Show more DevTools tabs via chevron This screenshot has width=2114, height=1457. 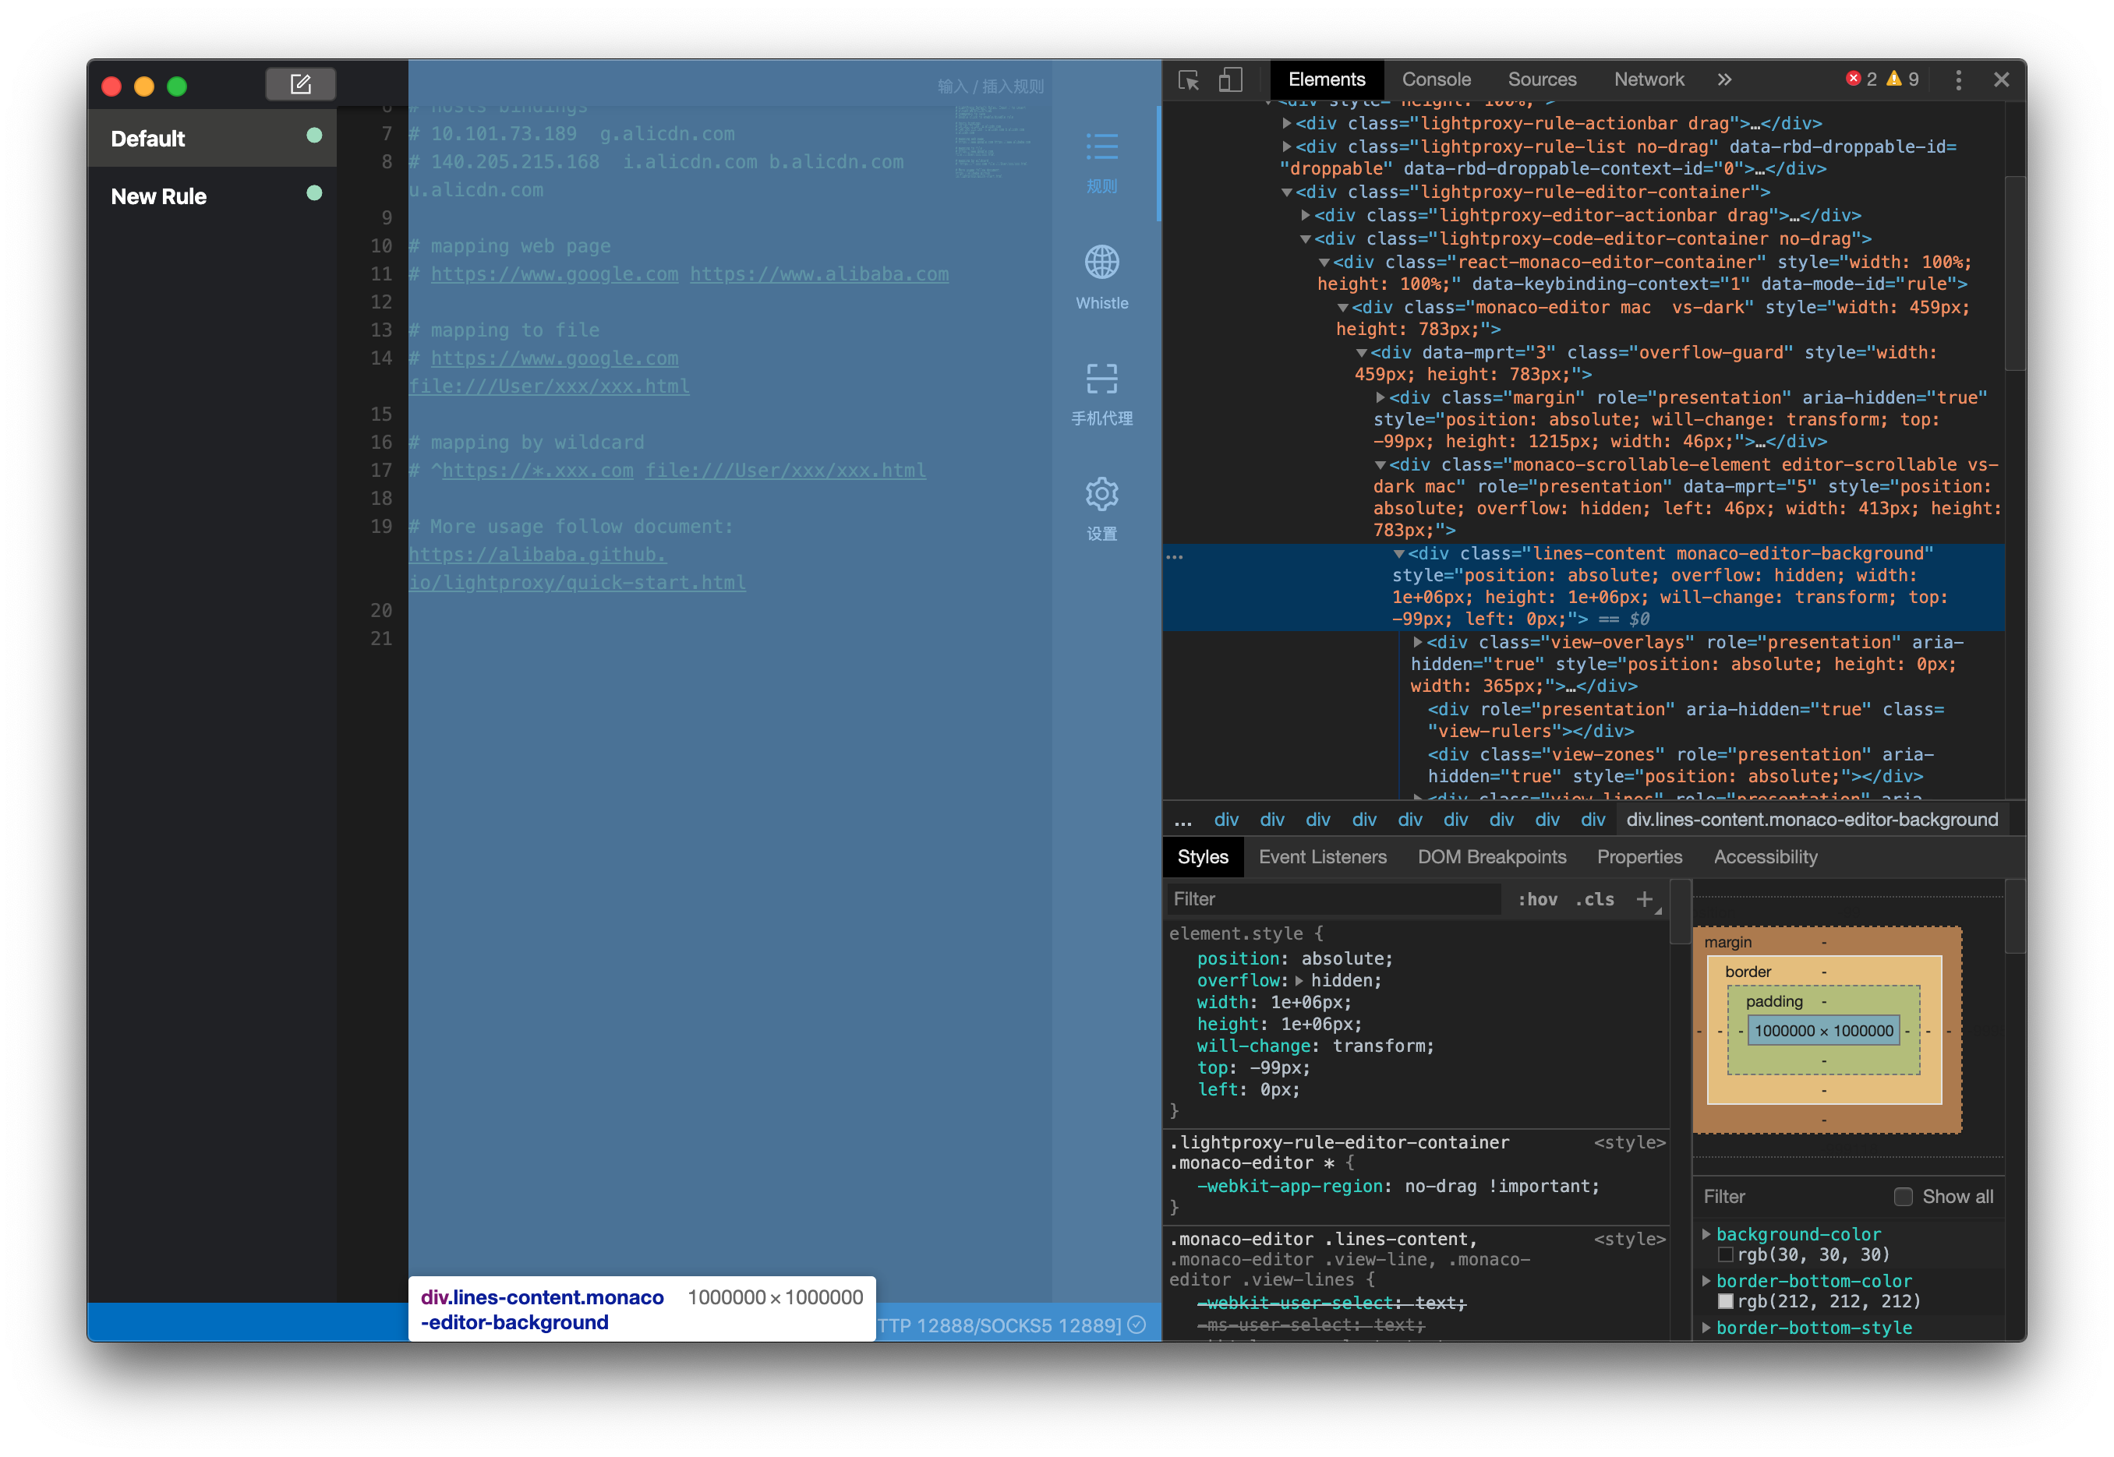pos(1724,80)
